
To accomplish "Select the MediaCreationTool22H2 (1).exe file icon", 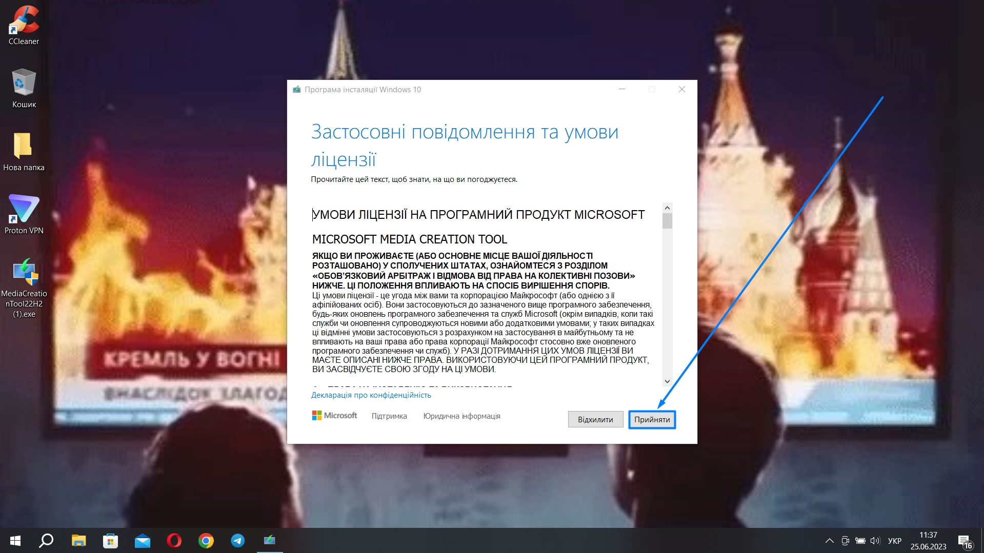I will pos(24,288).
